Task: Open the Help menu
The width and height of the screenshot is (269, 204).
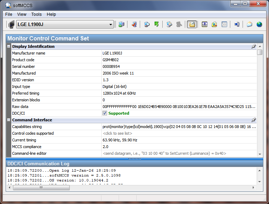Action: 51,14
